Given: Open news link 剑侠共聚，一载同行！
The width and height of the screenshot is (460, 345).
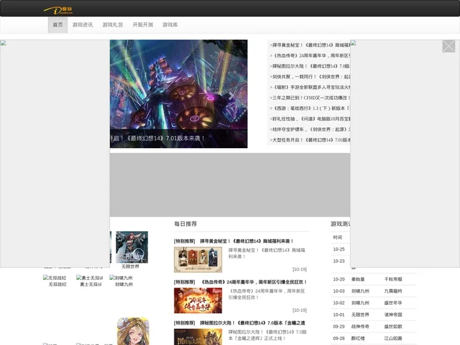Looking at the screenshot, I should (310, 77).
